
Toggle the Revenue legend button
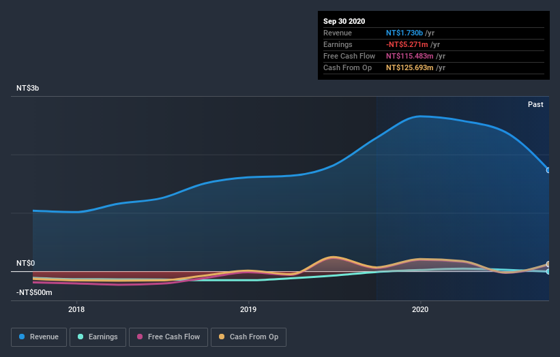pyautogui.click(x=39, y=337)
